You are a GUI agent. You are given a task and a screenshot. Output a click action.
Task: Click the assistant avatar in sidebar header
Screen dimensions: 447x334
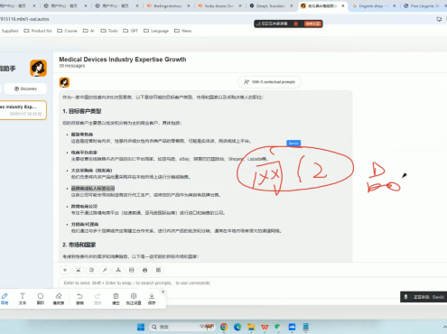coord(38,68)
